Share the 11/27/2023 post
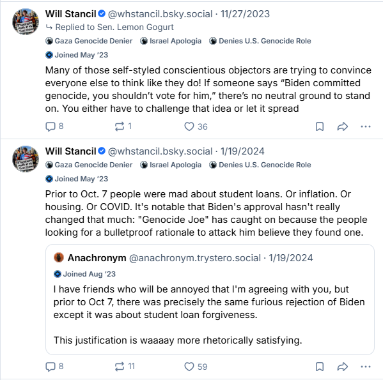This screenshot has width=383, height=380. [343, 126]
